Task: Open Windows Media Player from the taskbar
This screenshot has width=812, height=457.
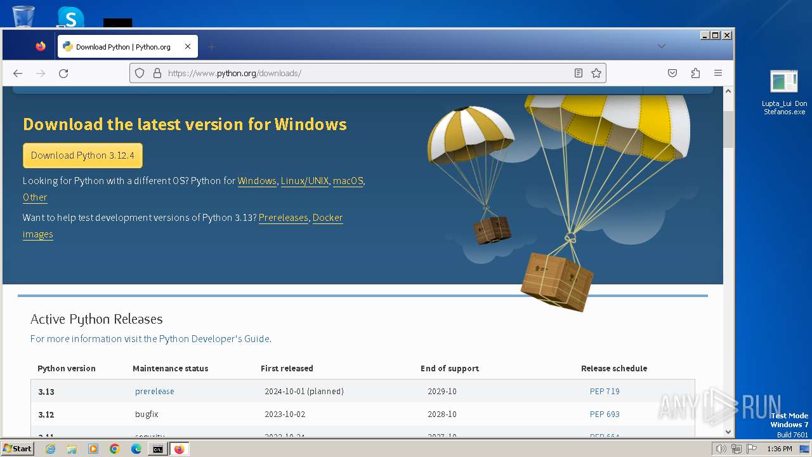Action: click(93, 449)
